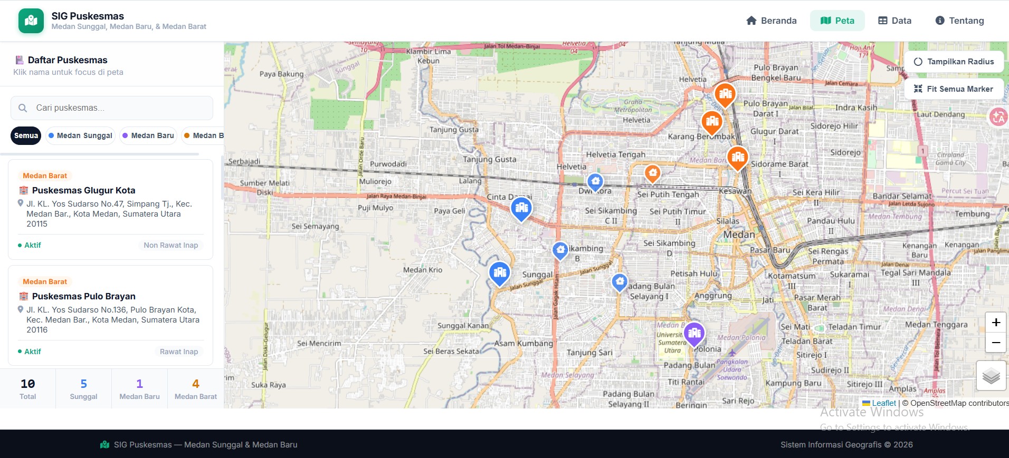Click the orange marker near Sidorame Barat
The width and height of the screenshot is (1009, 458).
tap(738, 158)
